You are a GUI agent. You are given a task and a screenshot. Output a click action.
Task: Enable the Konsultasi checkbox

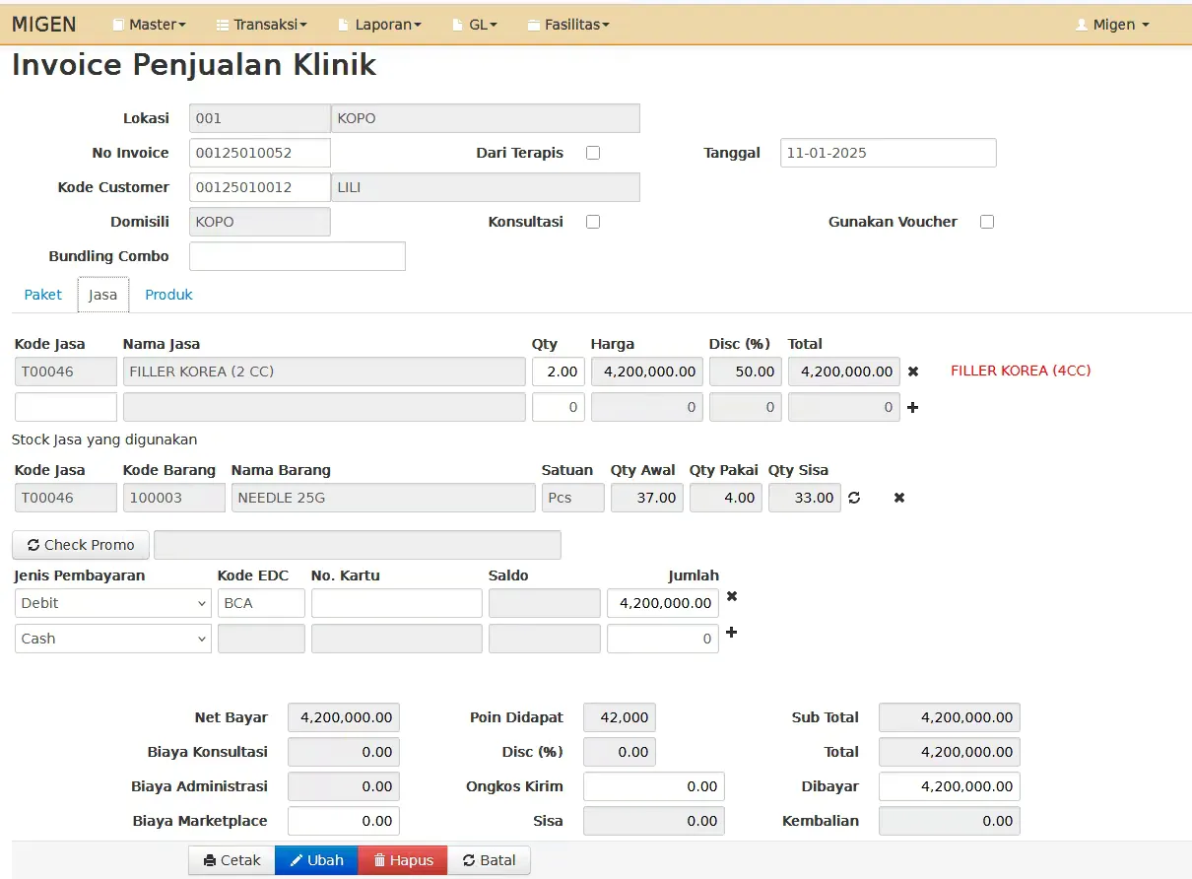[x=593, y=222]
